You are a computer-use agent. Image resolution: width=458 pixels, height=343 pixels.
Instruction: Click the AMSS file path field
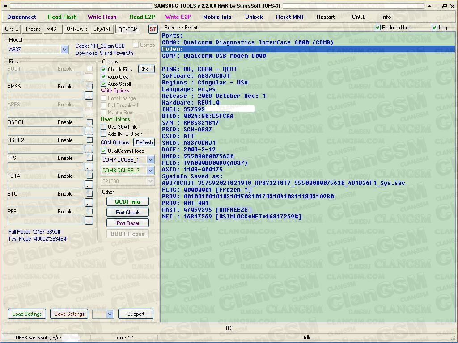tap(45, 96)
